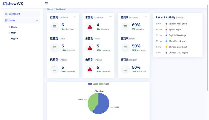Collapse the Grade menu chevron

37,21
